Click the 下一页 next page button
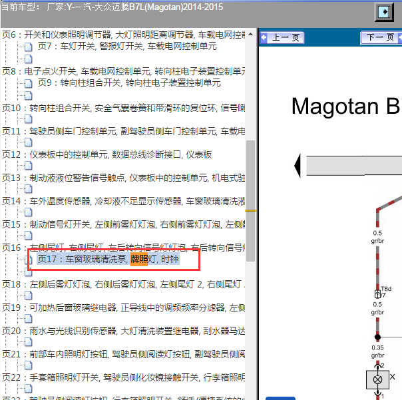This screenshot has height=400, width=402. (381, 38)
